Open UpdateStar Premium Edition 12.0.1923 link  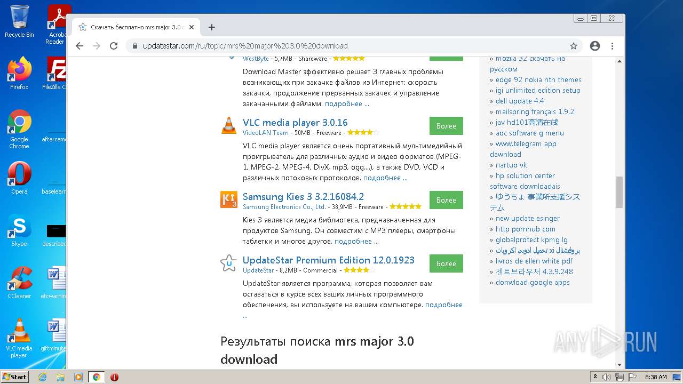[329, 260]
